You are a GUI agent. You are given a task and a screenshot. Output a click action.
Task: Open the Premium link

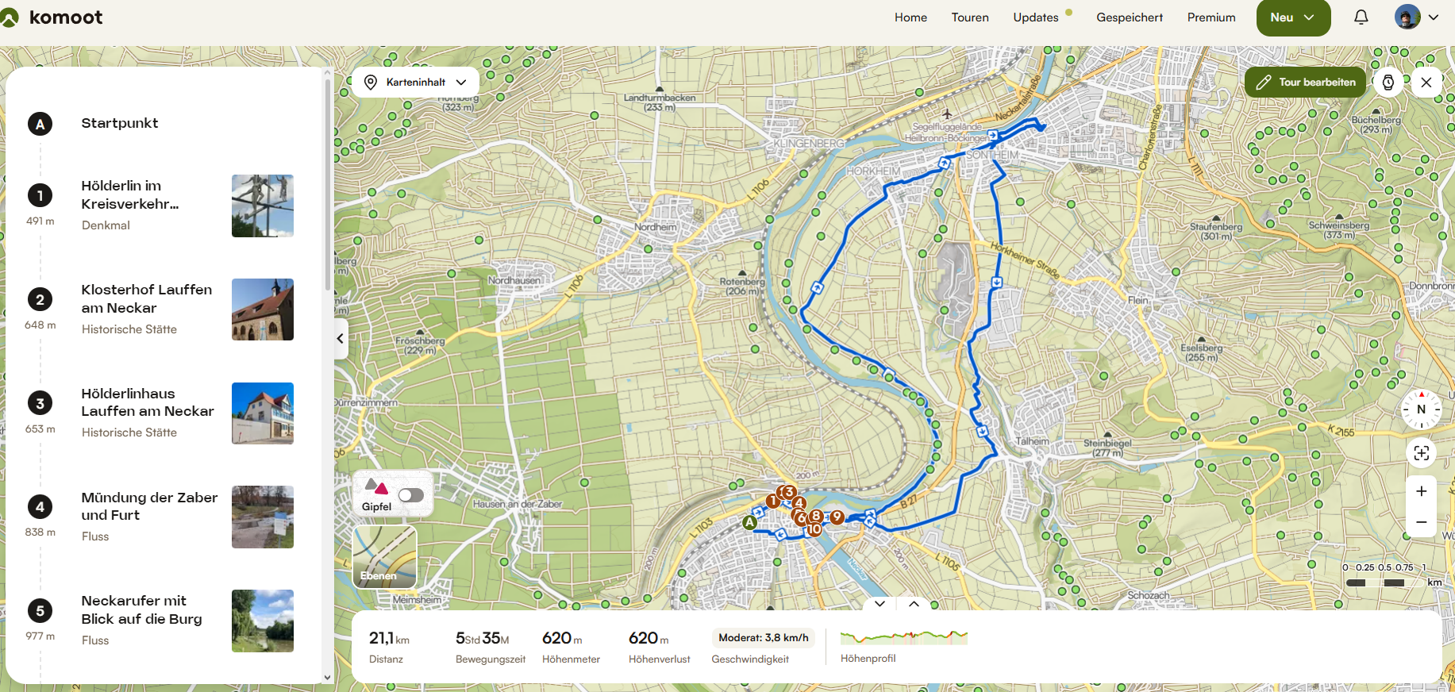pyautogui.click(x=1211, y=17)
